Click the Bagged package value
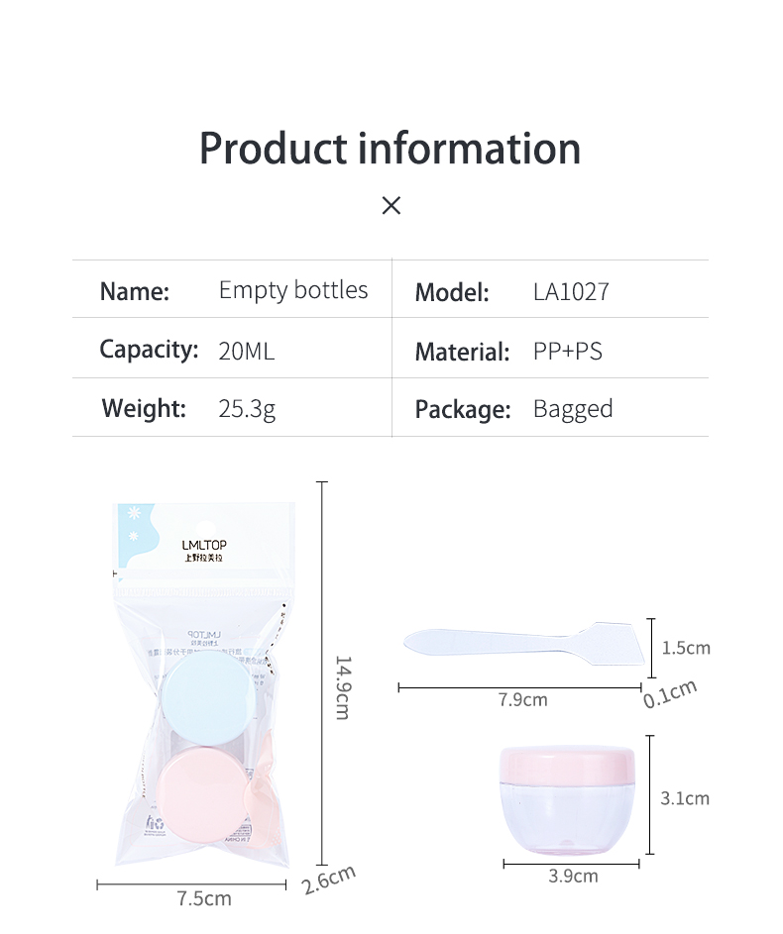Screen dimensions: 783x934 (x=573, y=409)
